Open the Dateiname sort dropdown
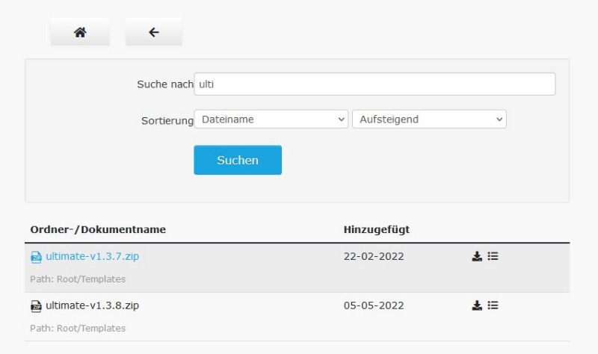 tap(271, 119)
